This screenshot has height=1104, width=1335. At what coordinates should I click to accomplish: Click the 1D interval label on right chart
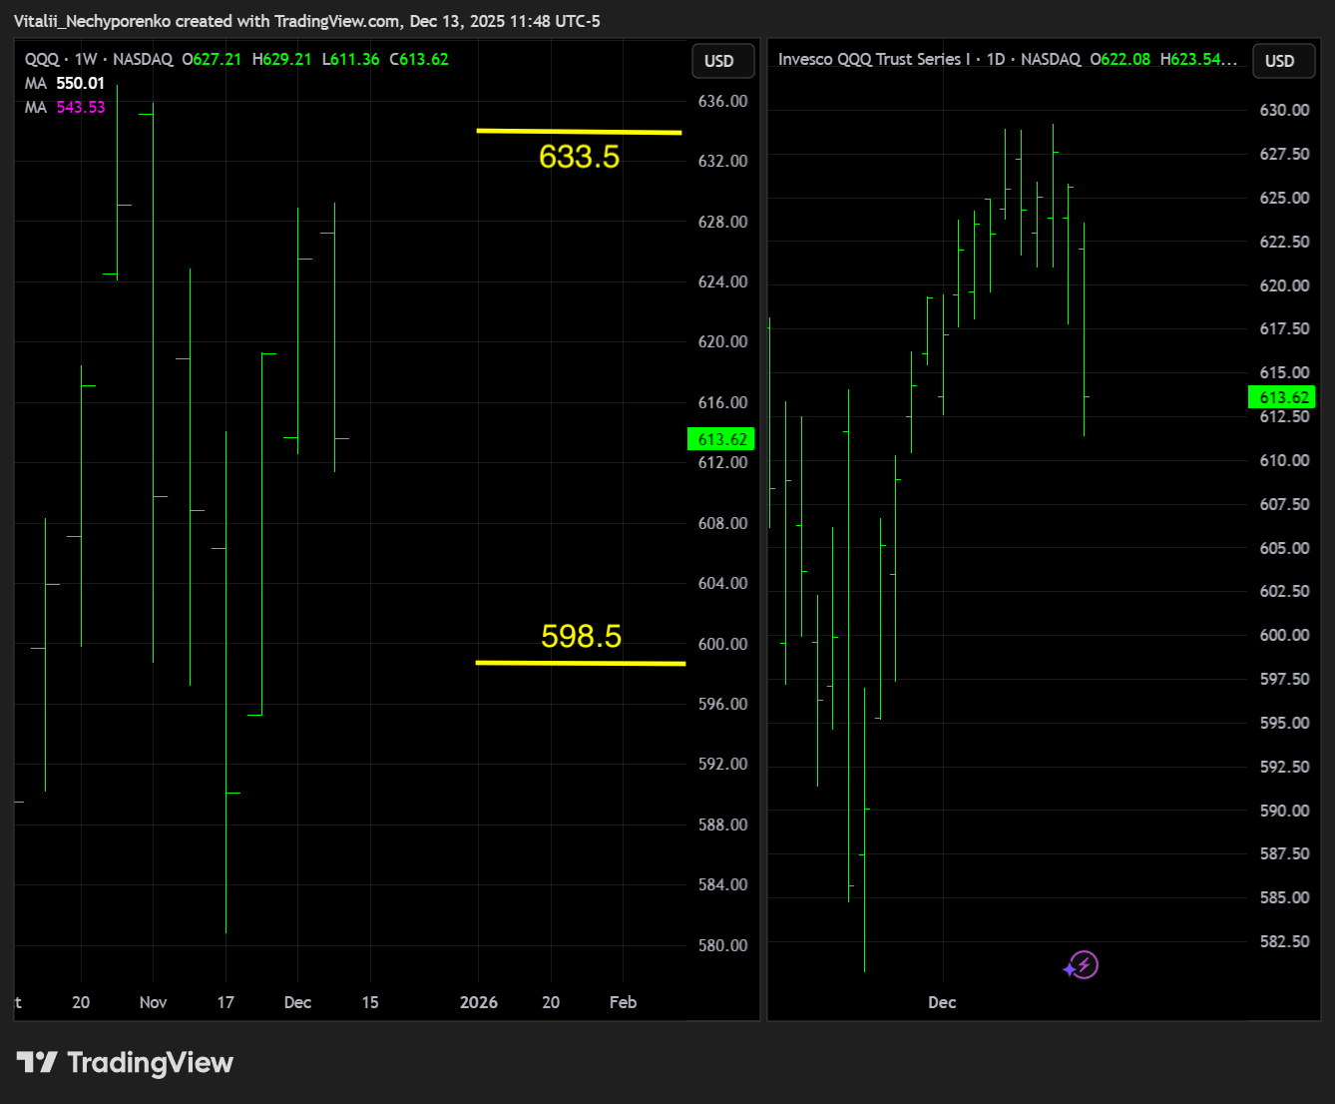(996, 60)
